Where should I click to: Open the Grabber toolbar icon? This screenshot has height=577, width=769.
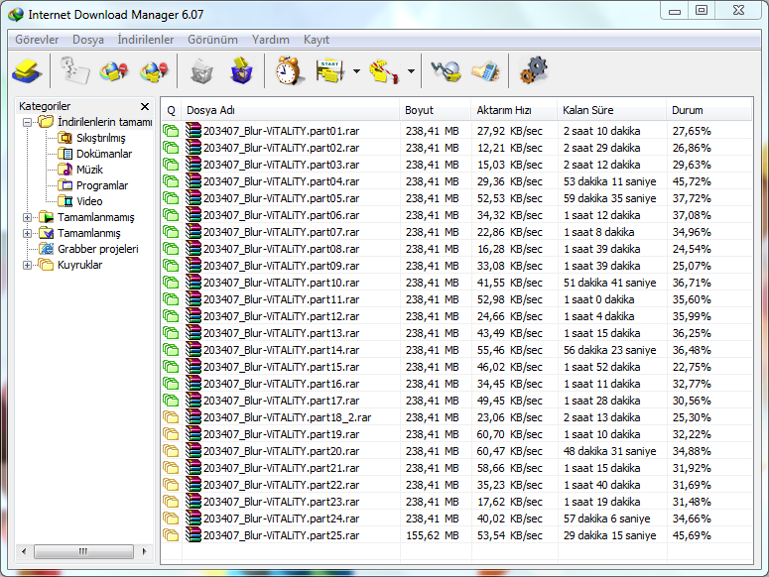pos(446,71)
